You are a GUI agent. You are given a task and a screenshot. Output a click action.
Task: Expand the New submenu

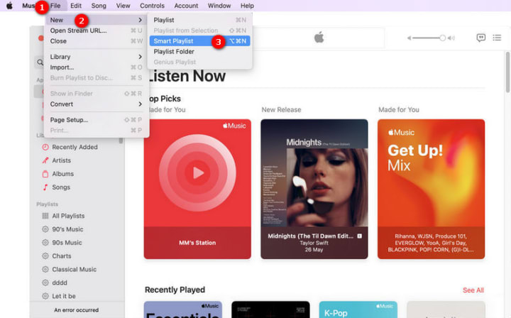tap(97, 20)
